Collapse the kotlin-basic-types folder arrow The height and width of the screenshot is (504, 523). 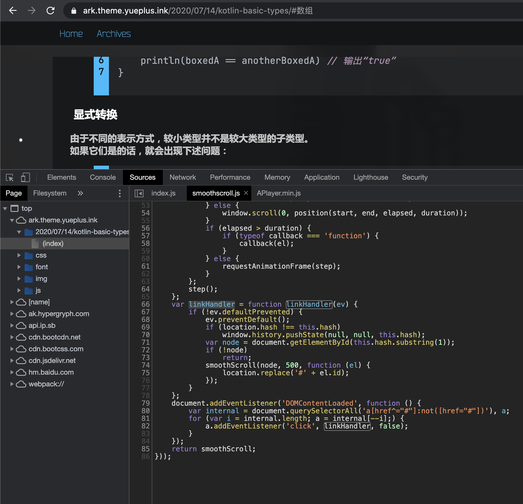click(19, 232)
